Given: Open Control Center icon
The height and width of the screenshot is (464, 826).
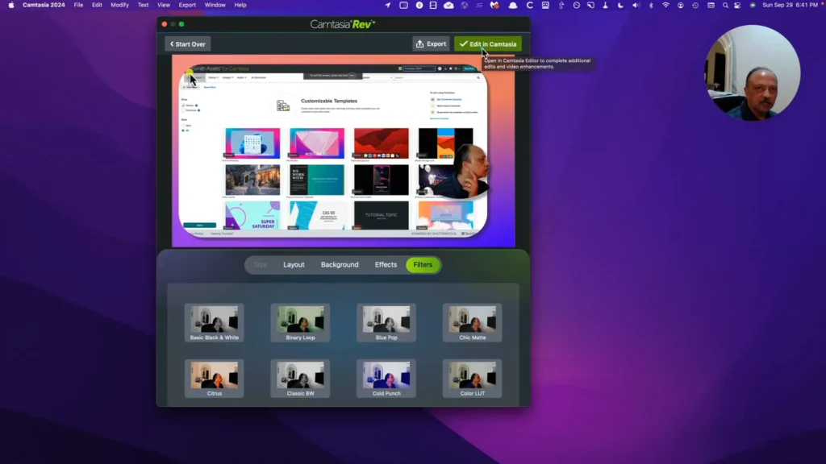Looking at the screenshot, I should [x=737, y=6].
